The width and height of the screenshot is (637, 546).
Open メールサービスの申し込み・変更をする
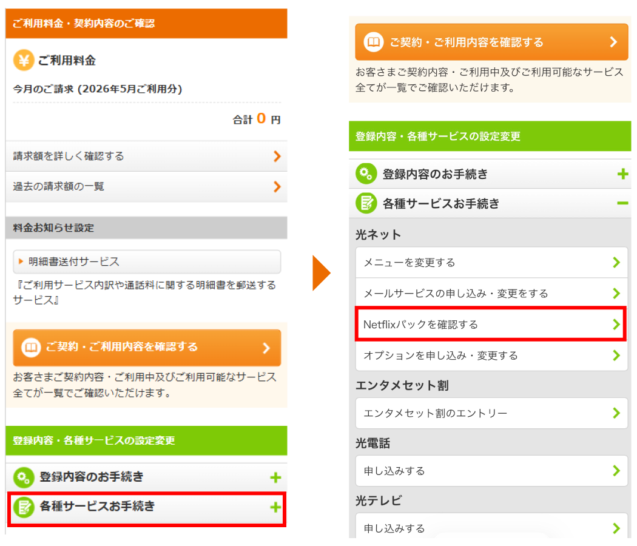tap(491, 293)
